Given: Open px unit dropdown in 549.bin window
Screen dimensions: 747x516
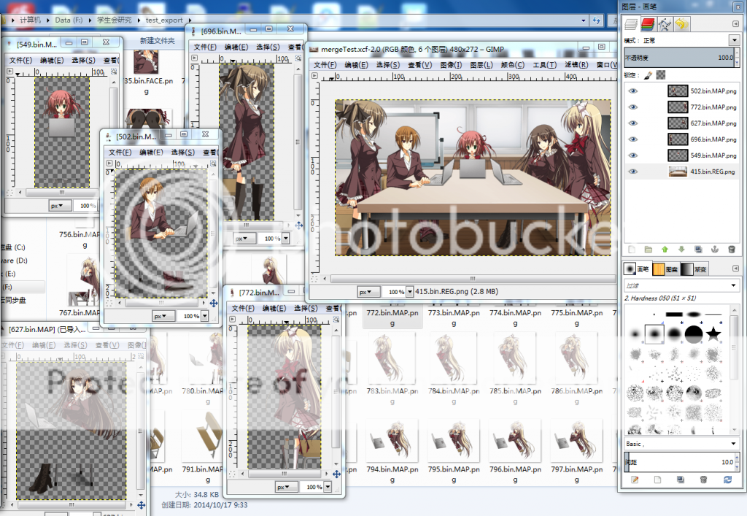Looking at the screenshot, I should point(61,206).
